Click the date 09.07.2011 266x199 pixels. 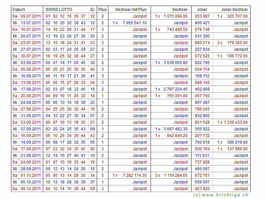pyautogui.click(x=31, y=16)
